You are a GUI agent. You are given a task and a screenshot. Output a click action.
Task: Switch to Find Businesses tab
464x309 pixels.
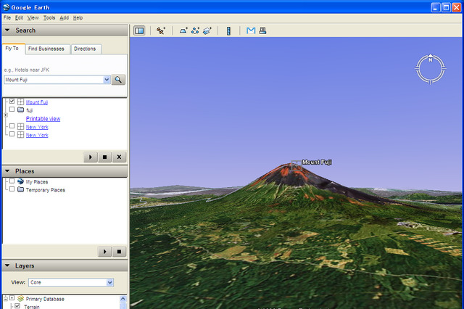[x=46, y=49]
